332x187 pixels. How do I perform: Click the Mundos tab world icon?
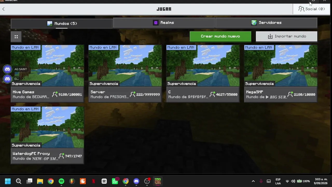click(x=50, y=24)
